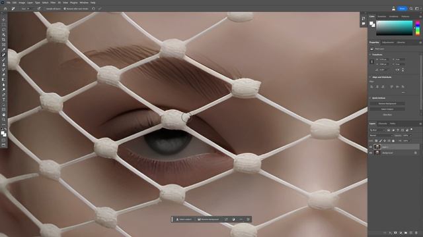The width and height of the screenshot is (423, 237).
Task: Select the Eraser tool
Action: pyautogui.click(x=3, y=74)
